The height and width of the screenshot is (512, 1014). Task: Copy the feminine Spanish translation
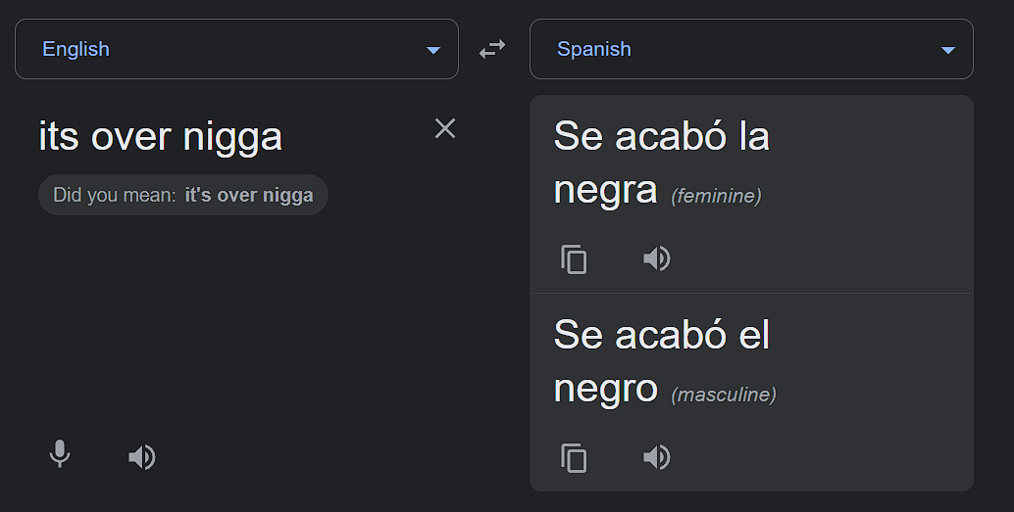click(574, 259)
